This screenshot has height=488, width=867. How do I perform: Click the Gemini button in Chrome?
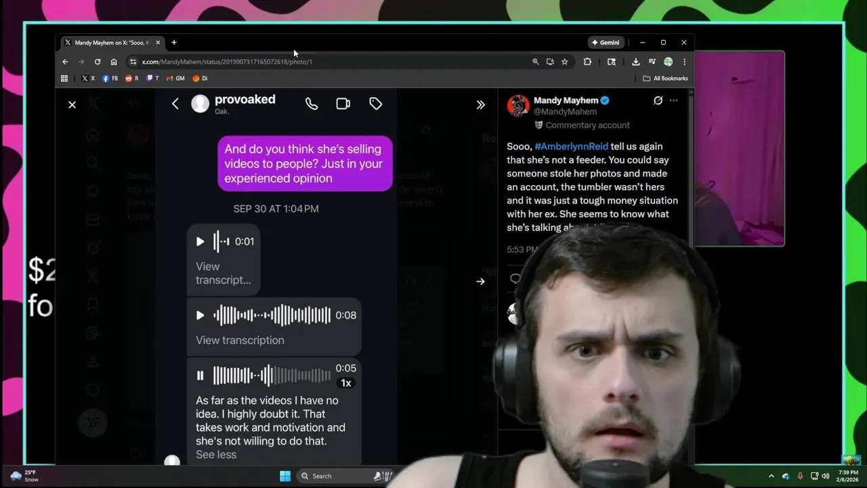click(606, 43)
